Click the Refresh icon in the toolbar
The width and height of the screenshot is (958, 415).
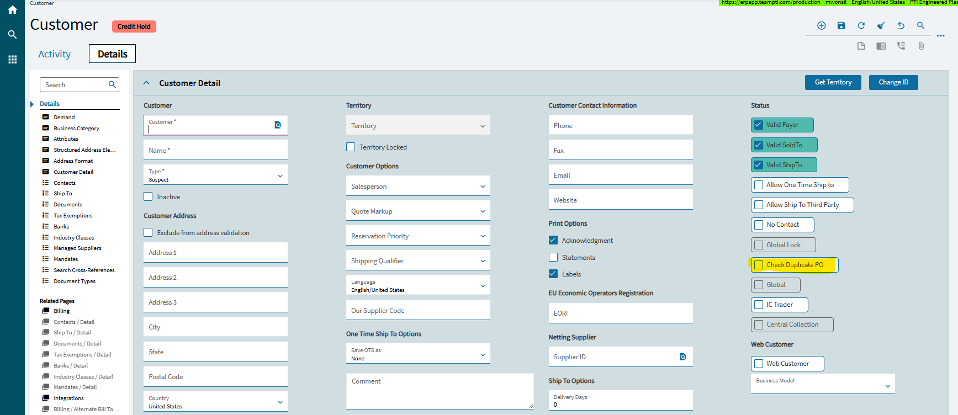861,25
